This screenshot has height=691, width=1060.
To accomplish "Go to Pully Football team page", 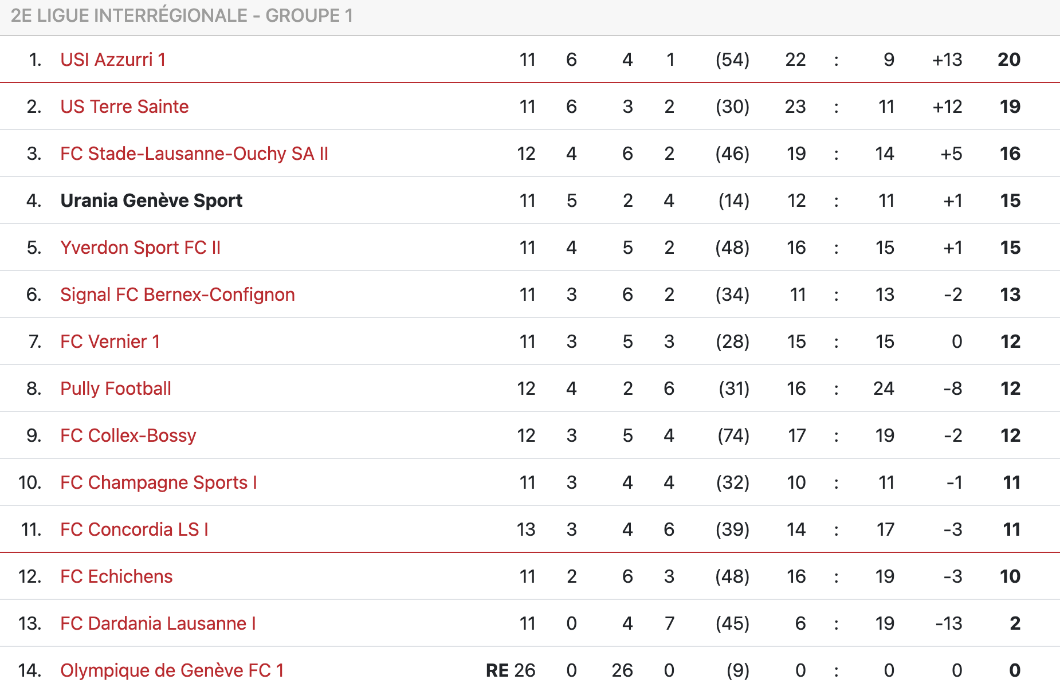I will pyautogui.click(x=116, y=388).
